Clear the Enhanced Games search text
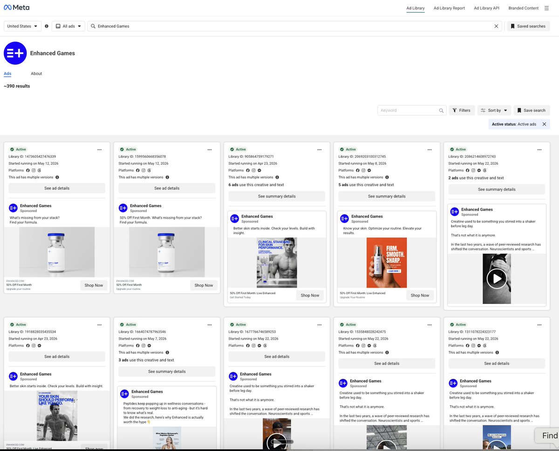Image resolution: width=559 pixels, height=451 pixels. 496,26
